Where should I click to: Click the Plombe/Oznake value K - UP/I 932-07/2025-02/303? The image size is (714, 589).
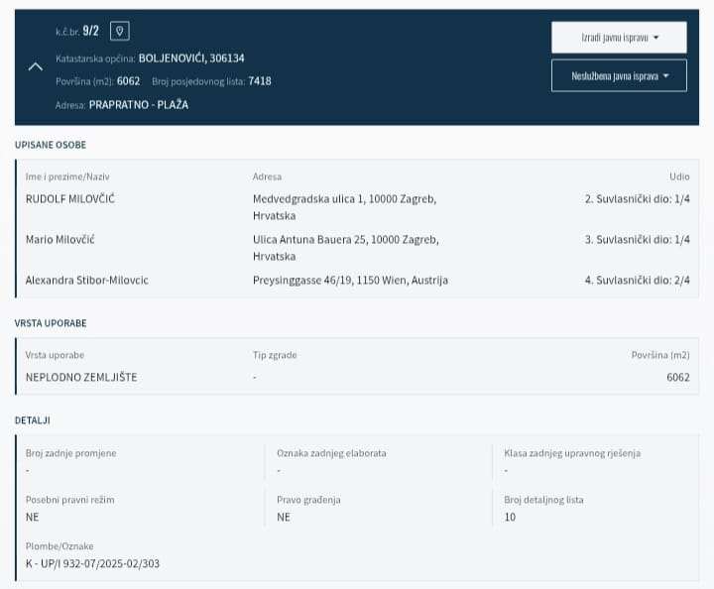[92, 563]
